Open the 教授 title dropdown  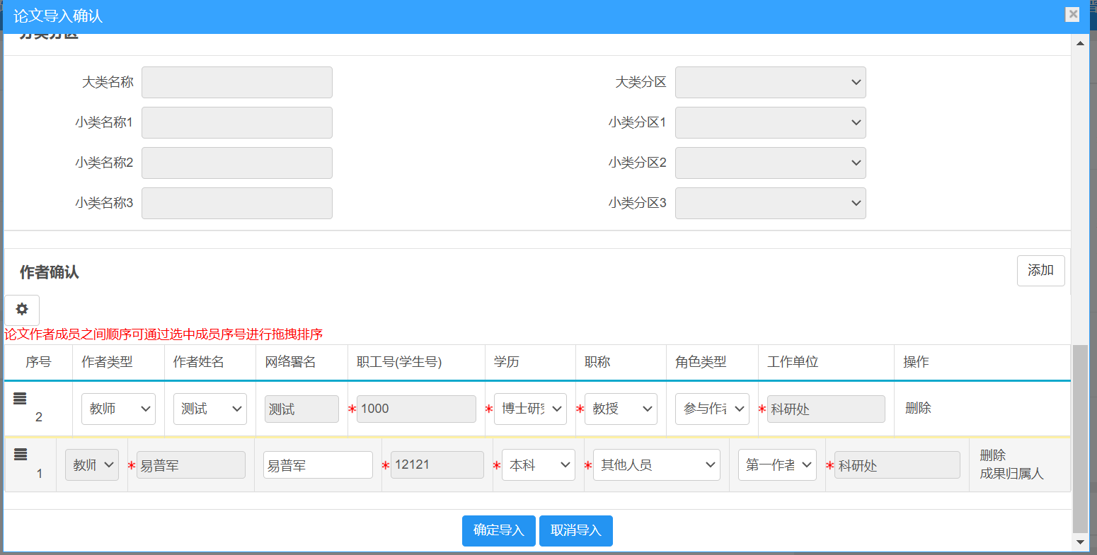pos(620,409)
